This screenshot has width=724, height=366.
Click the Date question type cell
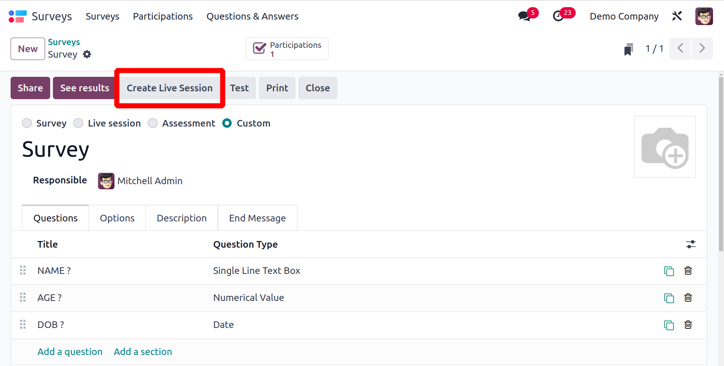pos(223,325)
